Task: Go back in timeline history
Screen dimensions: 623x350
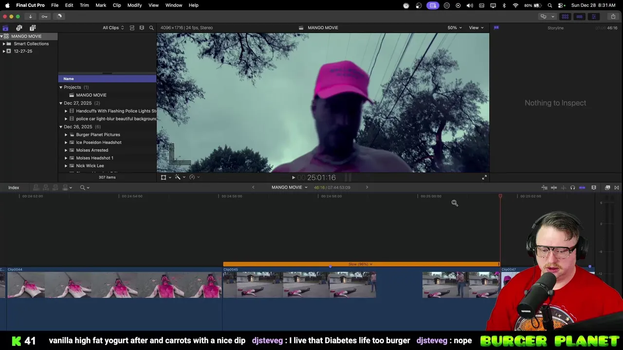Action: (253, 187)
